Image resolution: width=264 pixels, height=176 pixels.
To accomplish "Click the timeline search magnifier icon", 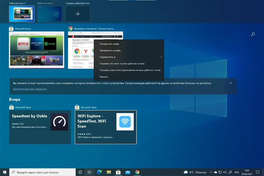I will click(253, 34).
